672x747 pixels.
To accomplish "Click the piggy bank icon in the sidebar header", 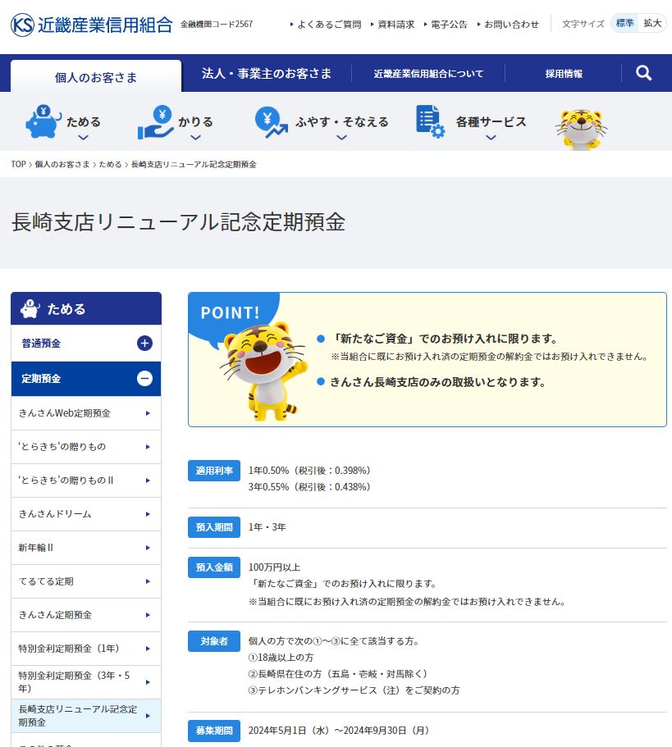I will click(30, 308).
